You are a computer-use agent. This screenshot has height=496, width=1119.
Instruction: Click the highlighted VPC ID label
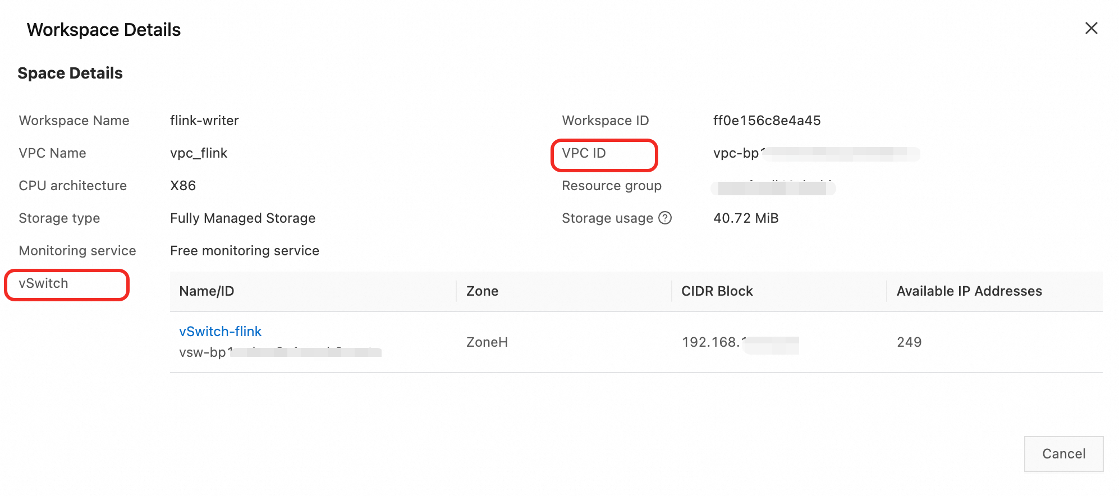click(584, 153)
